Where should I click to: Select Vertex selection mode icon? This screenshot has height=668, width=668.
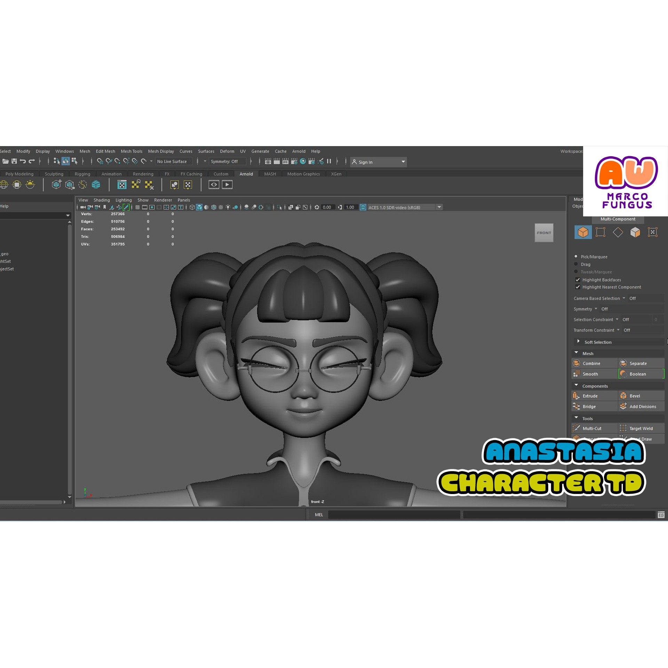pos(601,232)
